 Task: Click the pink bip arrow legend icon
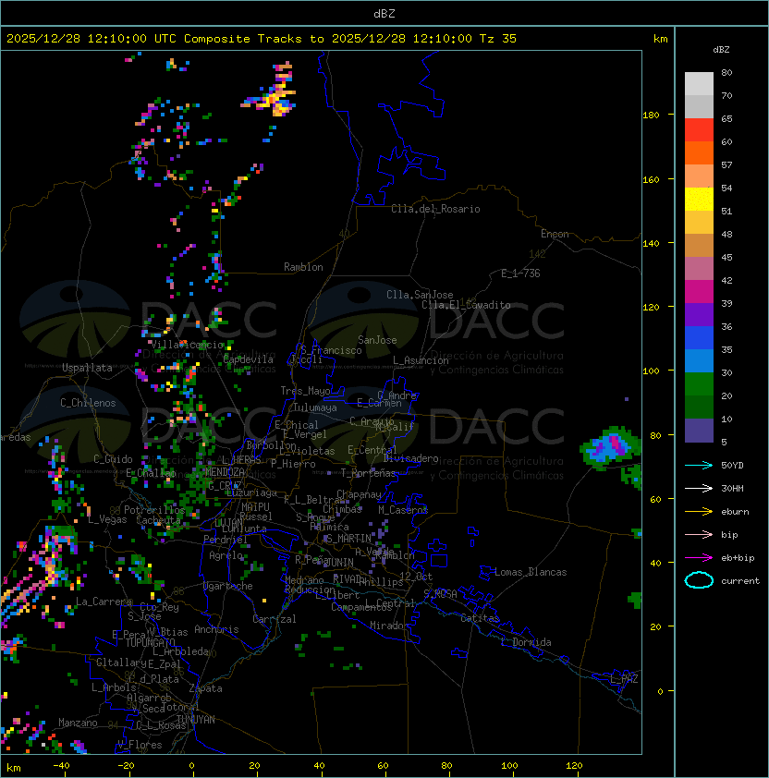[699, 534]
